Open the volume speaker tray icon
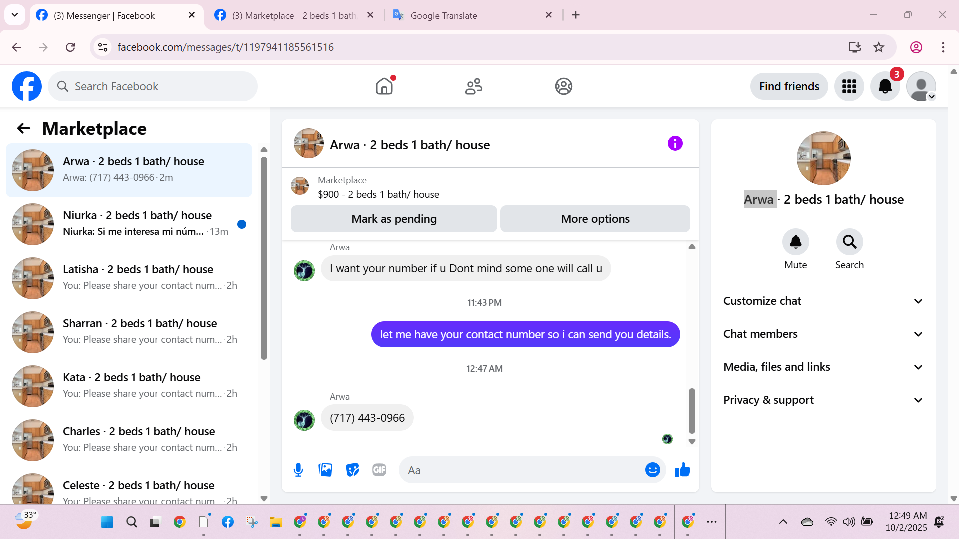Image resolution: width=959 pixels, height=539 pixels. coord(849,522)
